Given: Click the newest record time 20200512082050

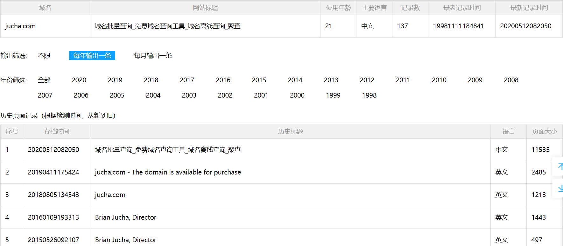Looking at the screenshot, I should [x=525, y=26].
